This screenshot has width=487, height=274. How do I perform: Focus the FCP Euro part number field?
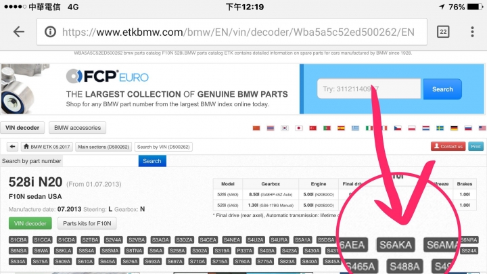pos(369,89)
